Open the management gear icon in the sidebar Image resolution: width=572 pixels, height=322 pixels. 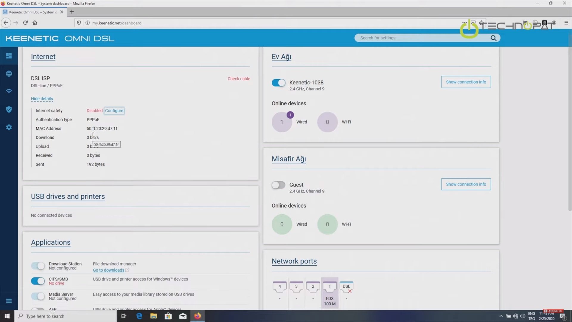9,127
